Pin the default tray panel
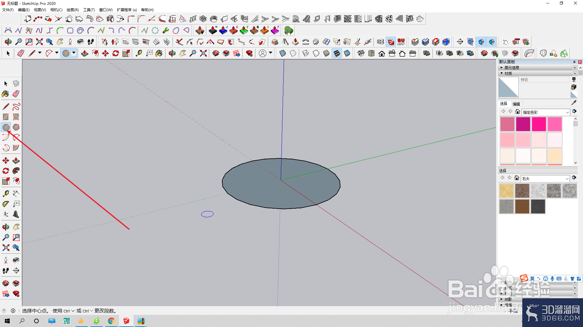Viewport: 583px width, 327px height. coord(574,62)
